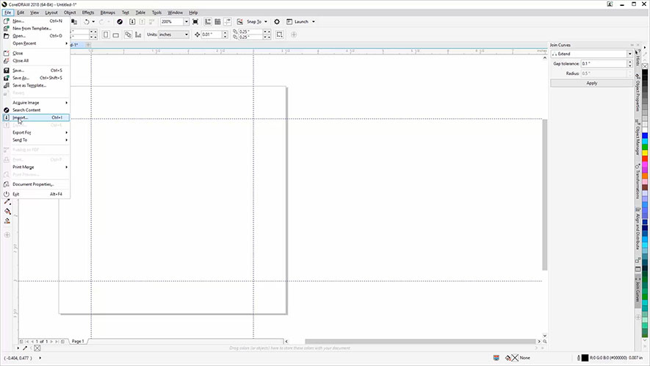This screenshot has width=650, height=366.
Task: Click the Search Content icon in toolbar
Action: [x=120, y=22]
